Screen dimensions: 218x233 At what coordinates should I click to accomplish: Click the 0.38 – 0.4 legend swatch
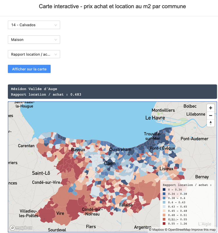pos(164,198)
